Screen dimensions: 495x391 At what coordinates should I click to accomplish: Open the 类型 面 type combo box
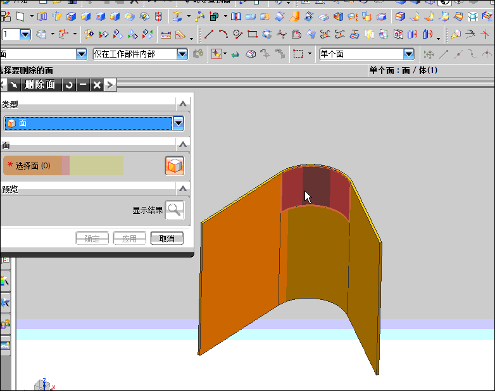[x=94, y=123]
